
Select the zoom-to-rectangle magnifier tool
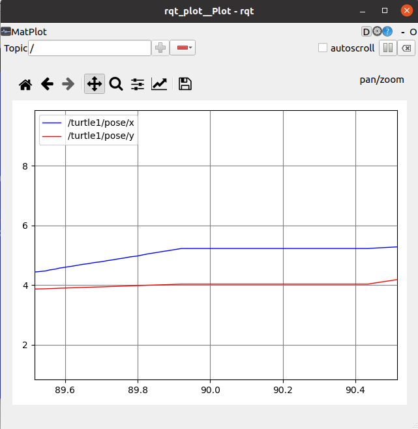116,84
